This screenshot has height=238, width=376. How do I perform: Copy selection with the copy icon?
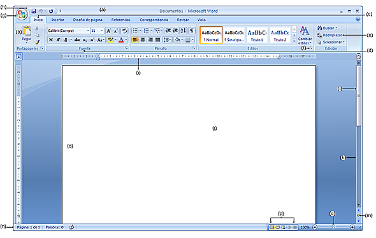coord(37,35)
